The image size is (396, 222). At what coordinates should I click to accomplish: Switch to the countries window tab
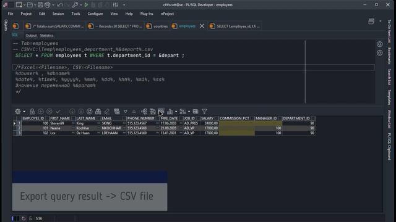click(x=157, y=26)
